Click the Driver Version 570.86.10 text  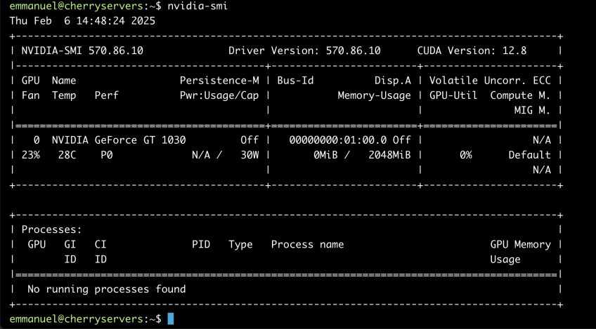304,51
